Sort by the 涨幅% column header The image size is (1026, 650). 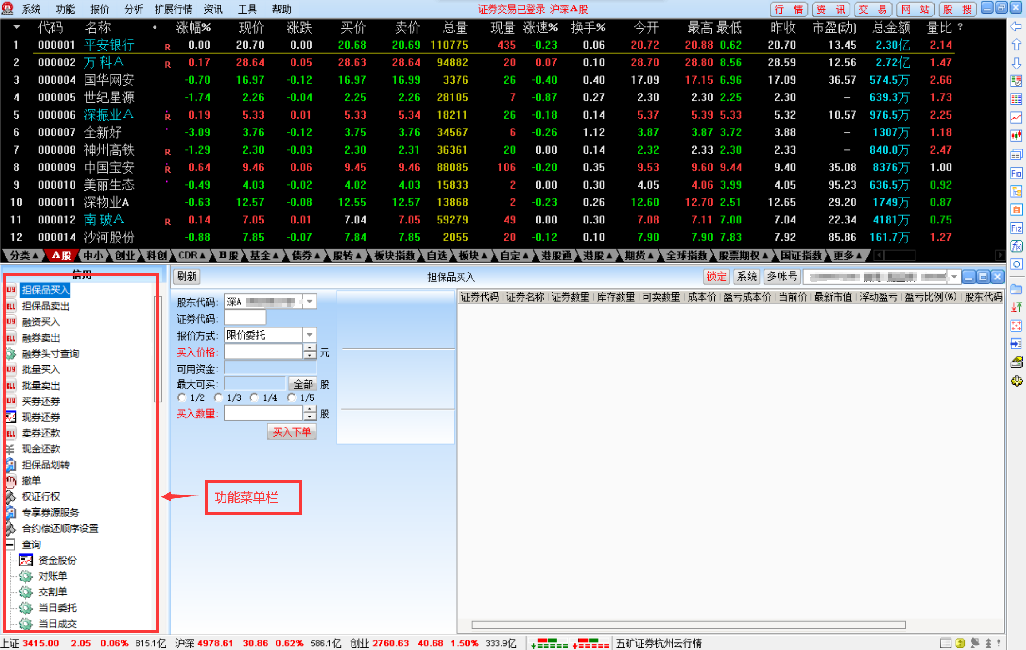click(193, 28)
